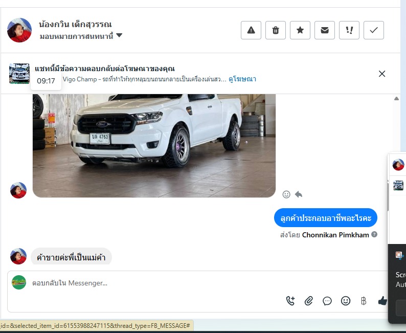This screenshot has width=406, height=333.
Task: Click the reply in Messenger text field
Action: 153,283
